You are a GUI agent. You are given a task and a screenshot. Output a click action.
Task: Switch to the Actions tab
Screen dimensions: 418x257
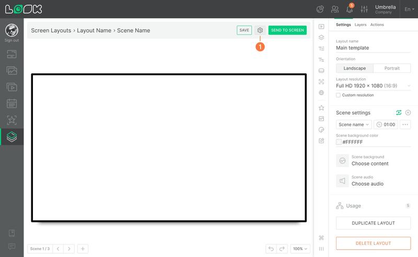pos(377,25)
